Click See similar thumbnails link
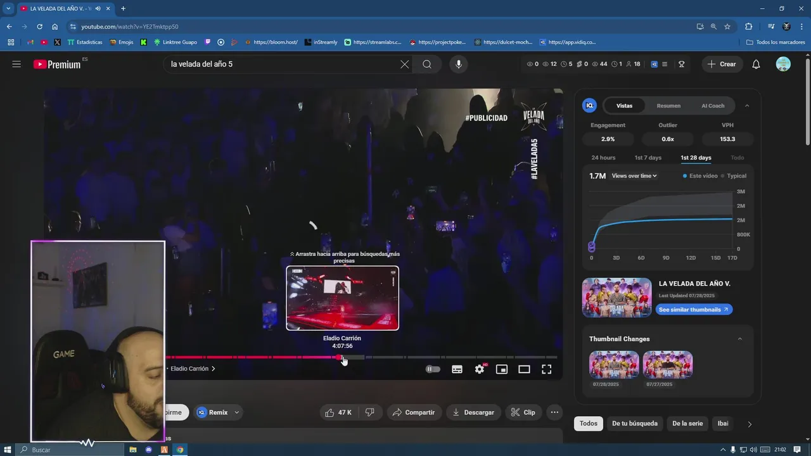 694,310
